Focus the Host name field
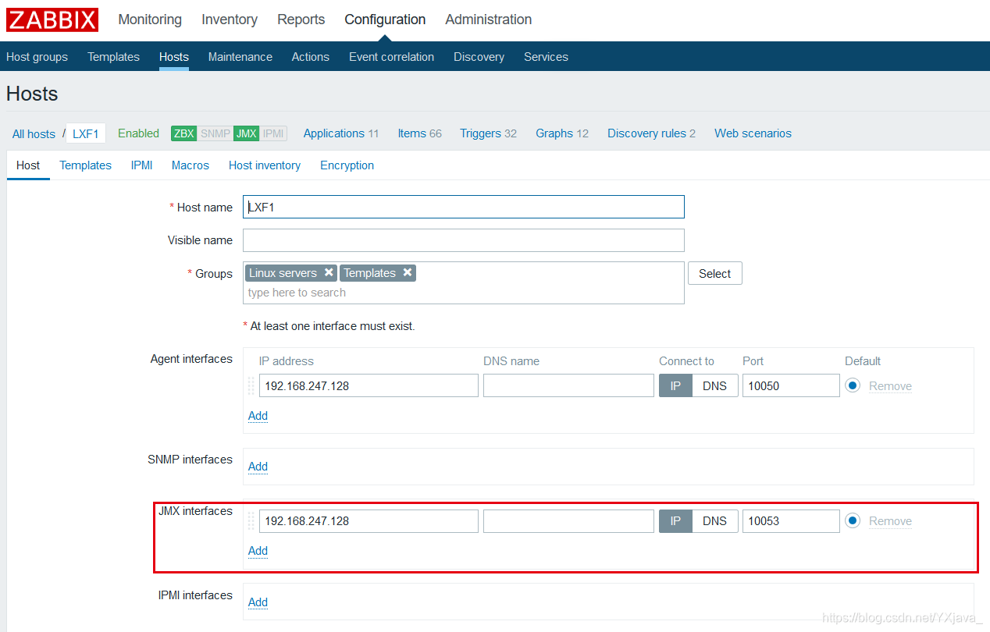The width and height of the screenshot is (990, 632). [x=464, y=207]
